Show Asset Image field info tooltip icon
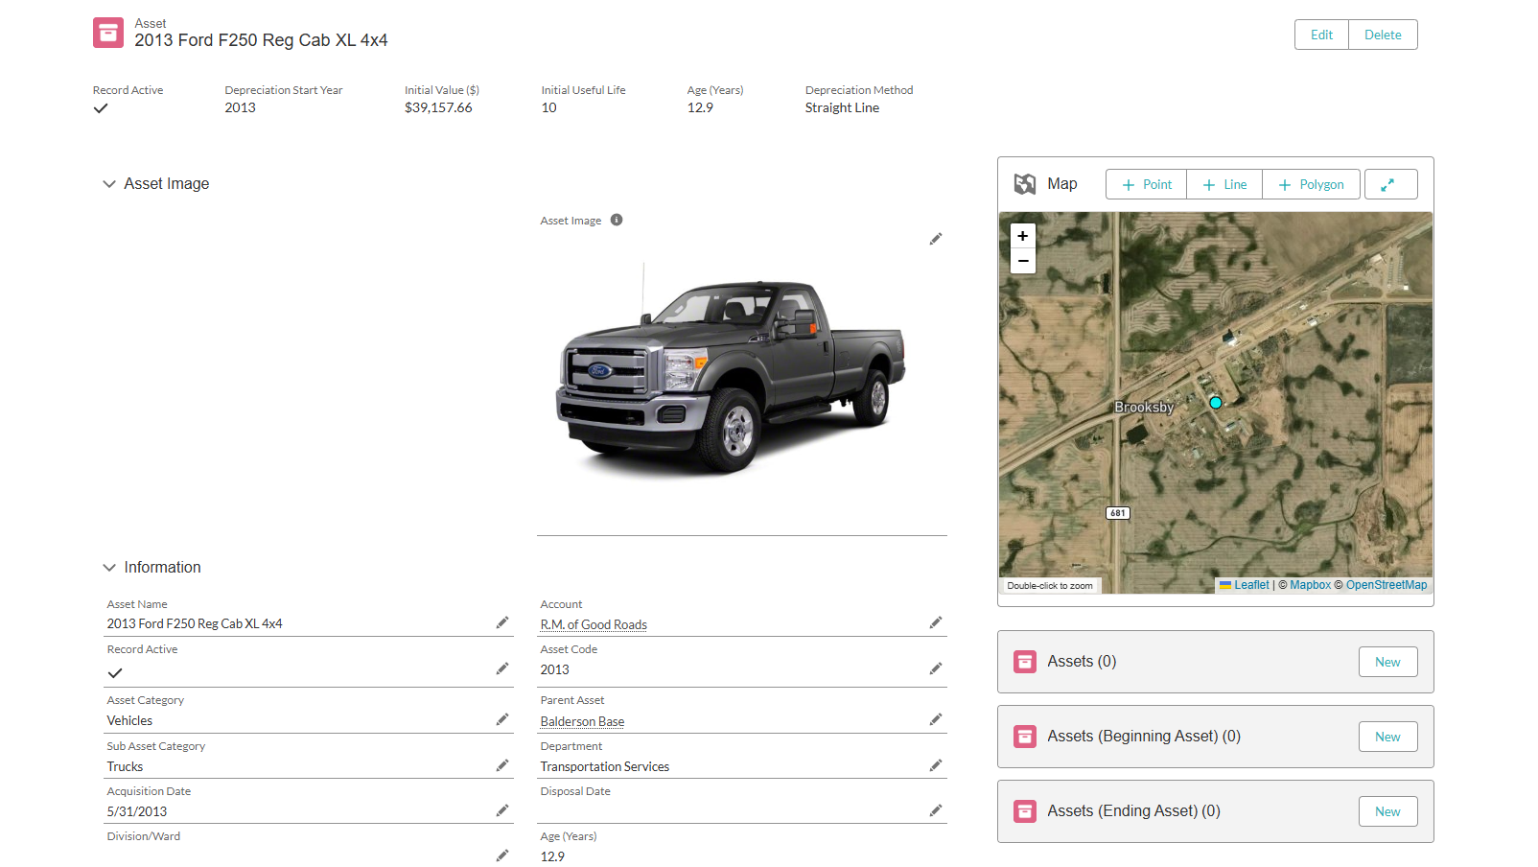 (x=617, y=220)
